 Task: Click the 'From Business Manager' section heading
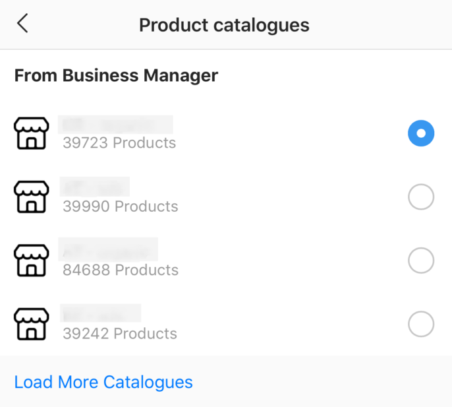click(x=116, y=76)
